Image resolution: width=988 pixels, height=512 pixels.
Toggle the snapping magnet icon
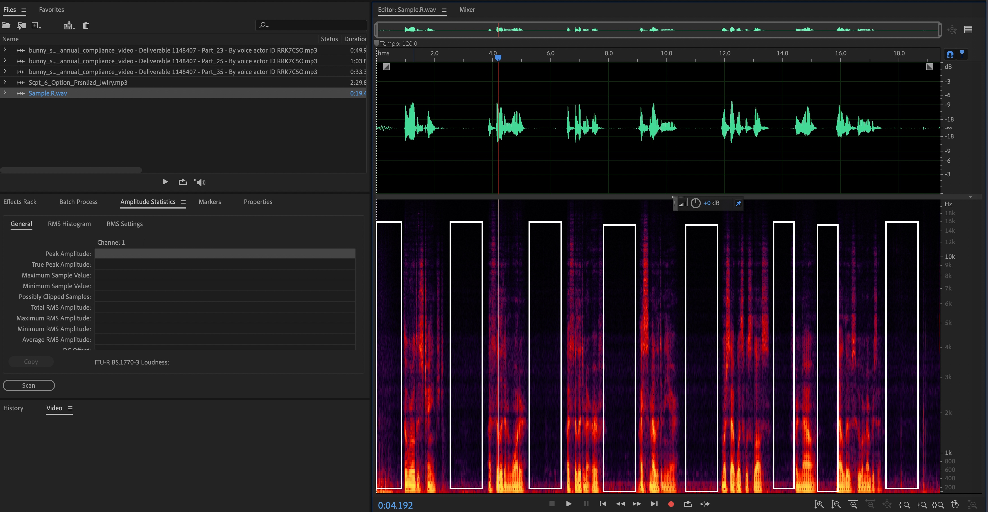click(x=950, y=54)
